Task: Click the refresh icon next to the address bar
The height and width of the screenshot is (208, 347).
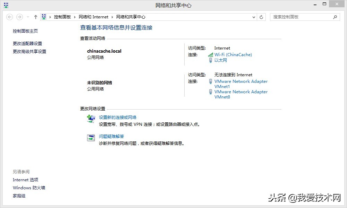Action: tap(261, 17)
